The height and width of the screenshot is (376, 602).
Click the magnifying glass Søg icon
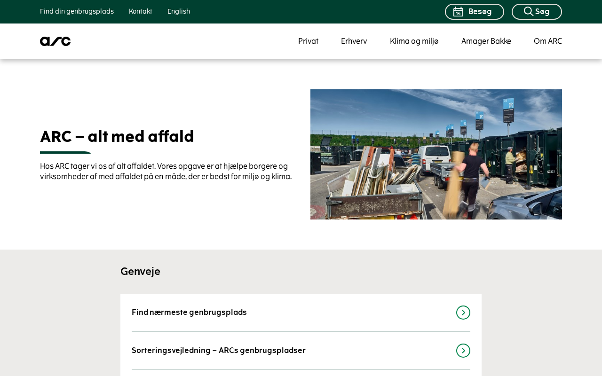click(x=529, y=12)
